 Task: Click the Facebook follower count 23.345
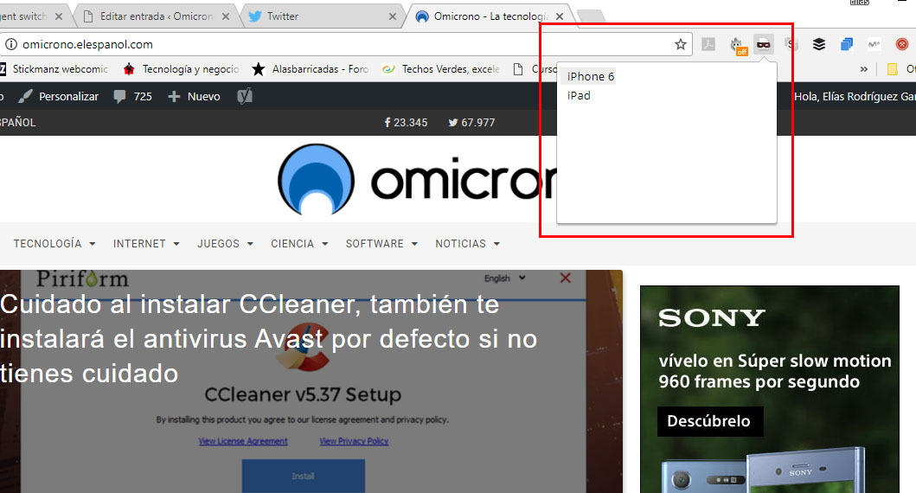tap(406, 123)
